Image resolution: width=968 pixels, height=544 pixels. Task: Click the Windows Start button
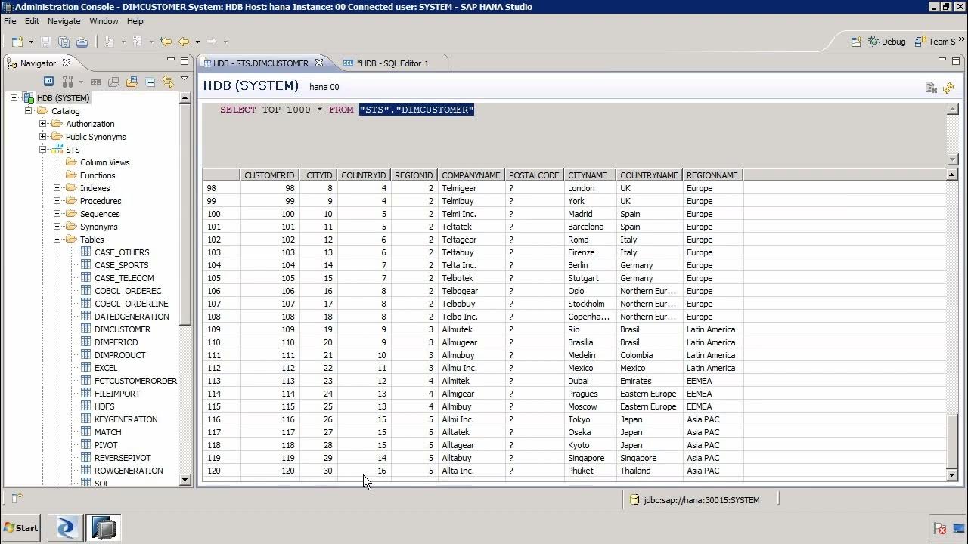(21, 528)
